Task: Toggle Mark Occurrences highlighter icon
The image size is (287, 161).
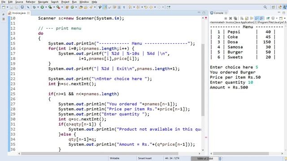Action: [105, 7]
